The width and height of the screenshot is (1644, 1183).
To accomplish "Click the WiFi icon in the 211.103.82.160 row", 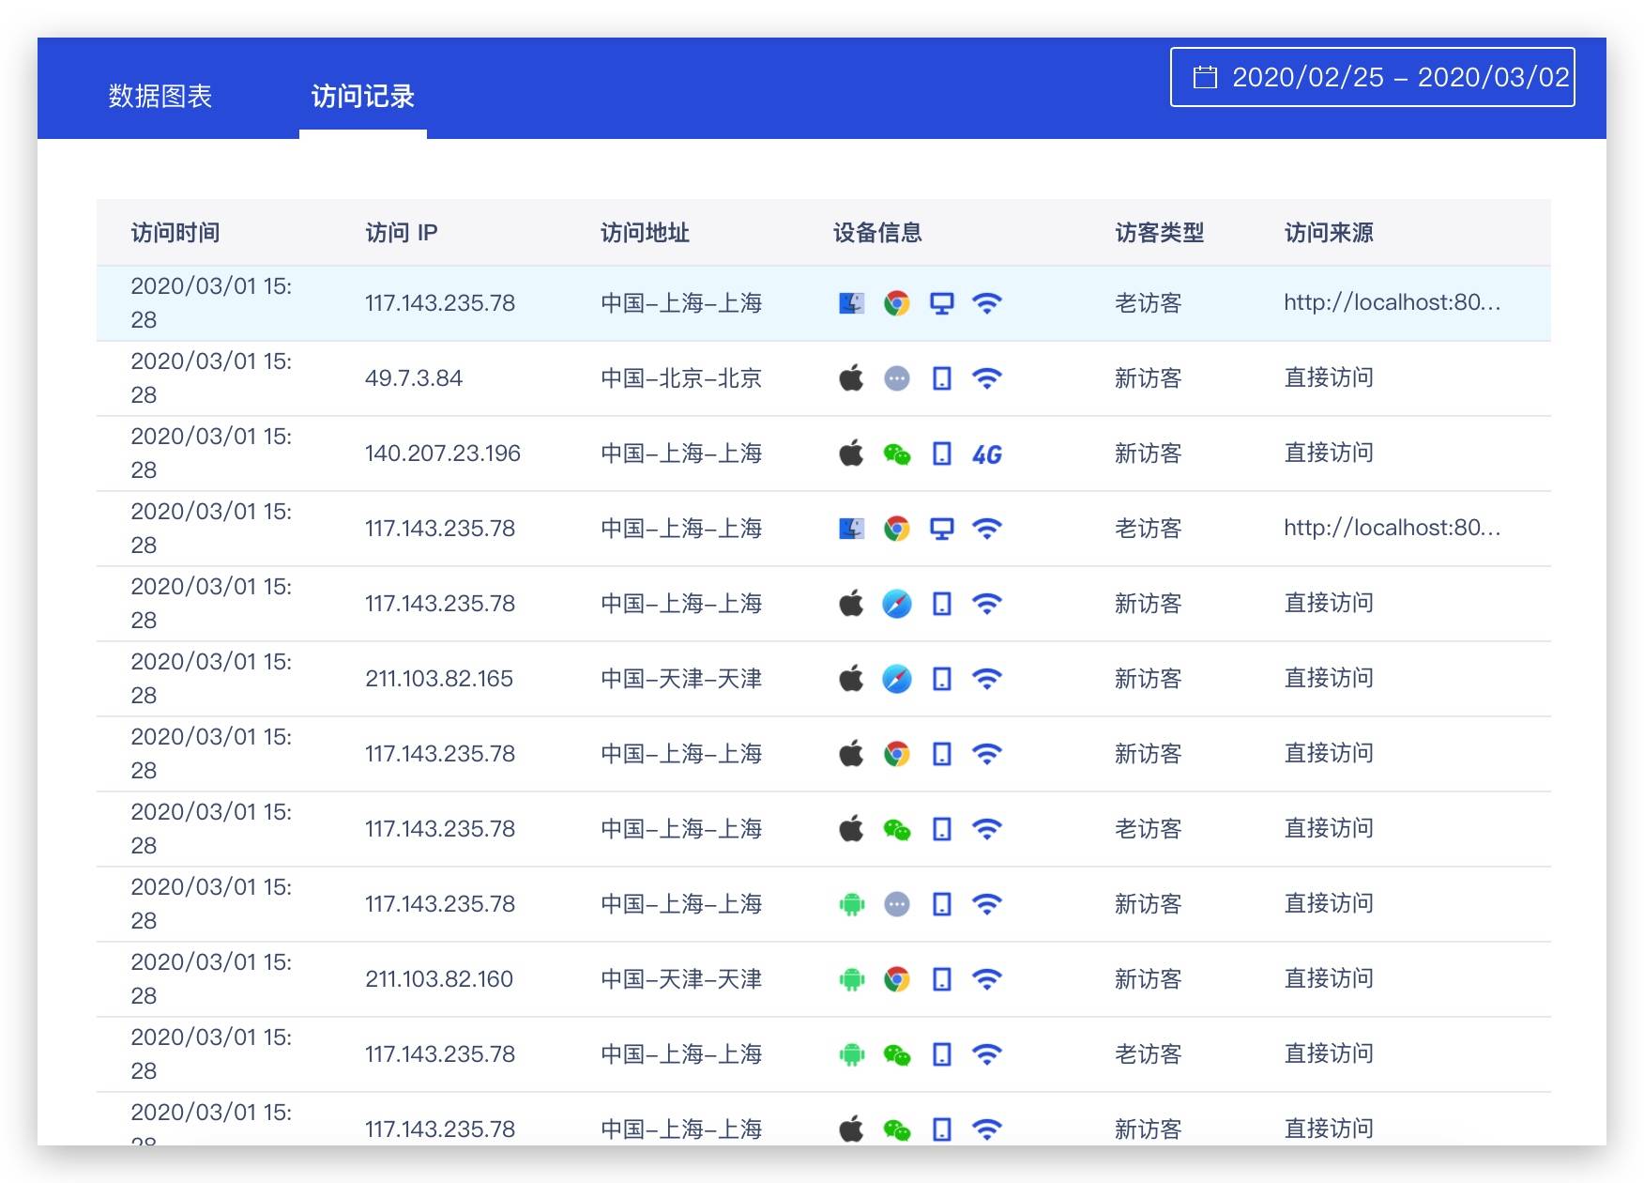I will click(x=987, y=979).
